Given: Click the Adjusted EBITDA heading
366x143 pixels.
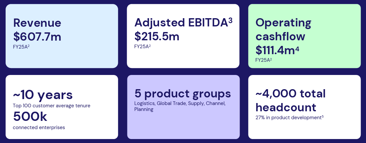Looking at the screenshot, I should [x=181, y=23].
